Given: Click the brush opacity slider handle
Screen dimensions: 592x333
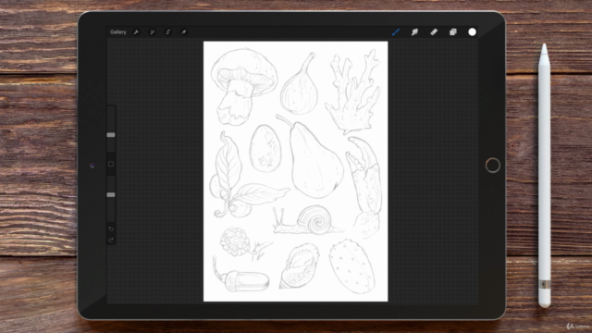Looking at the screenshot, I should pos(111,195).
